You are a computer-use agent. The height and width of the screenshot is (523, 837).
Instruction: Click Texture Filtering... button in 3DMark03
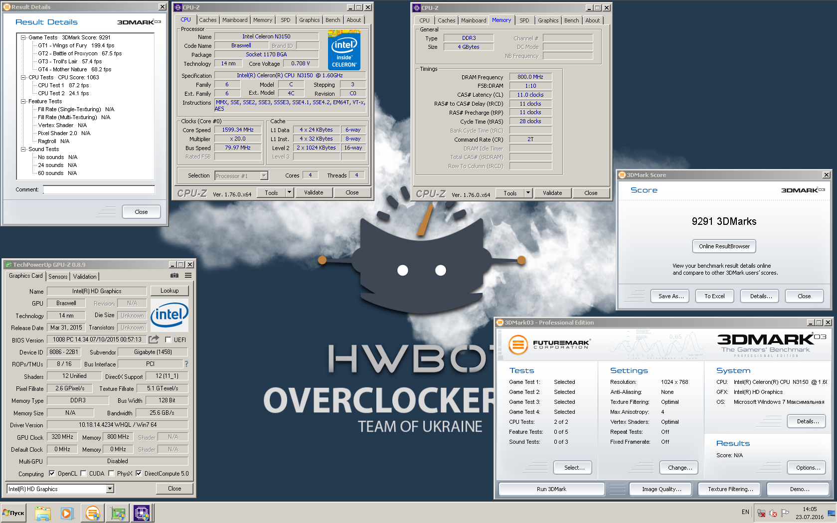click(x=730, y=489)
